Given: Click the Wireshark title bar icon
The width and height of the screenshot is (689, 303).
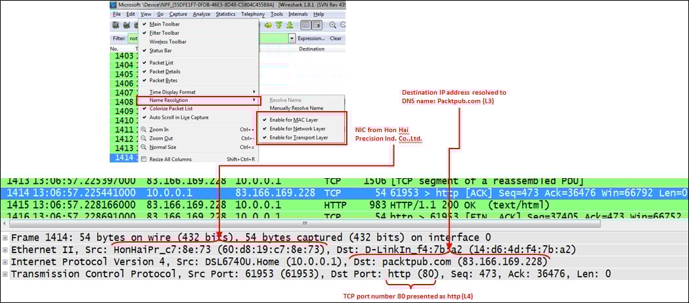Looking at the screenshot, I should (114, 5).
